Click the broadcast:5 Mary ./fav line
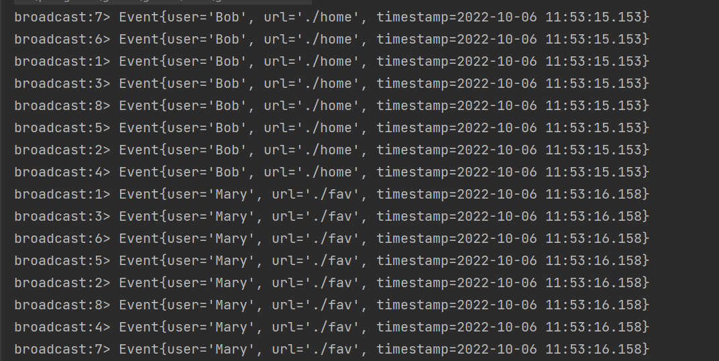Image resolution: width=719 pixels, height=361 pixels. (331, 260)
